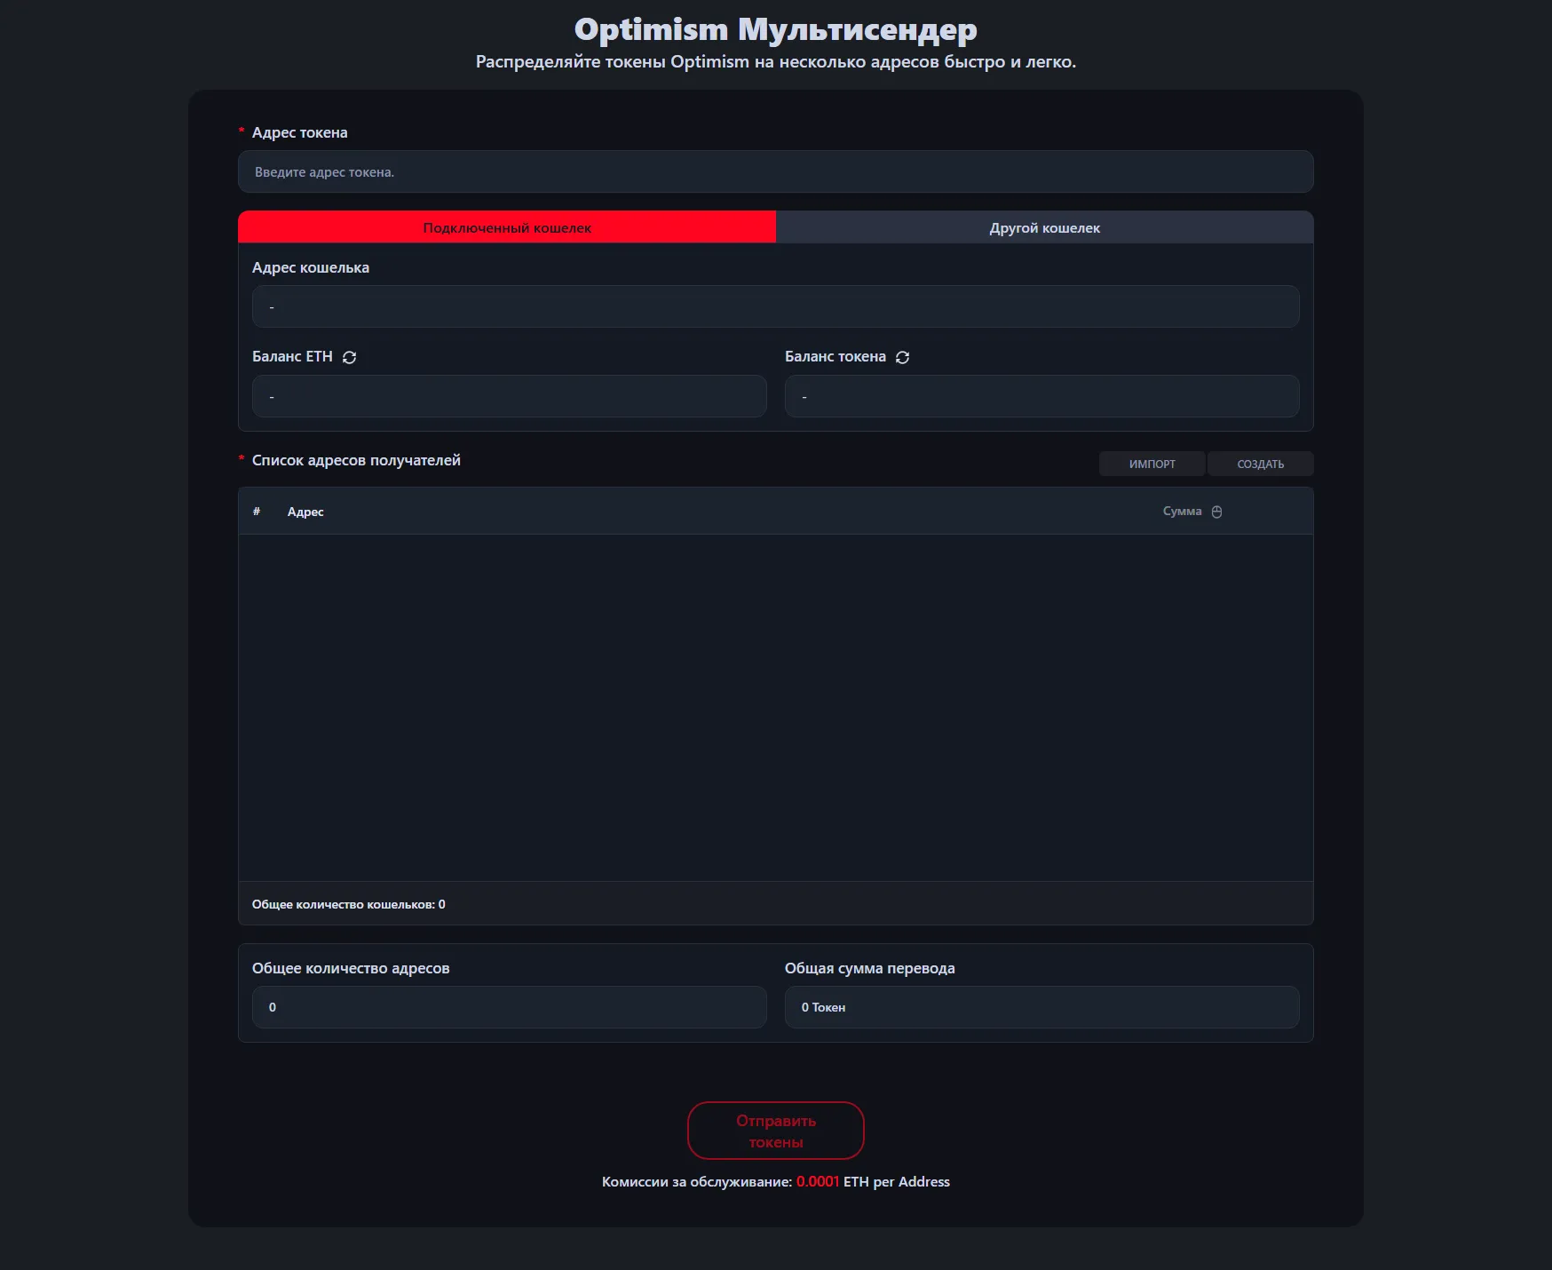The width and height of the screenshot is (1552, 1270).
Task: Click the Адрес column header
Action: (305, 512)
